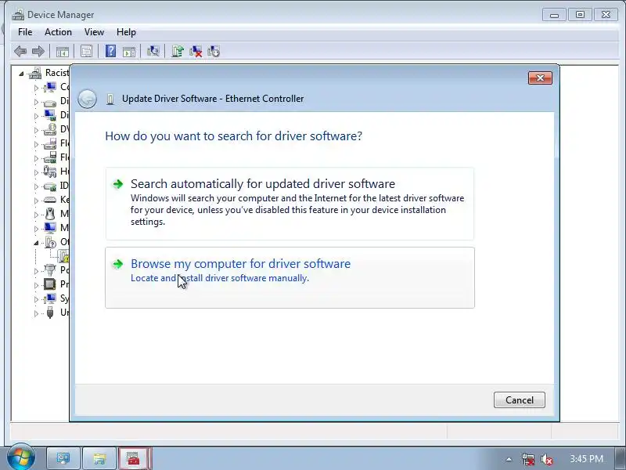Toggle the Show/Hide Console Tree toolbar icon
Viewport: 626px width, 470px height.
[x=63, y=51]
